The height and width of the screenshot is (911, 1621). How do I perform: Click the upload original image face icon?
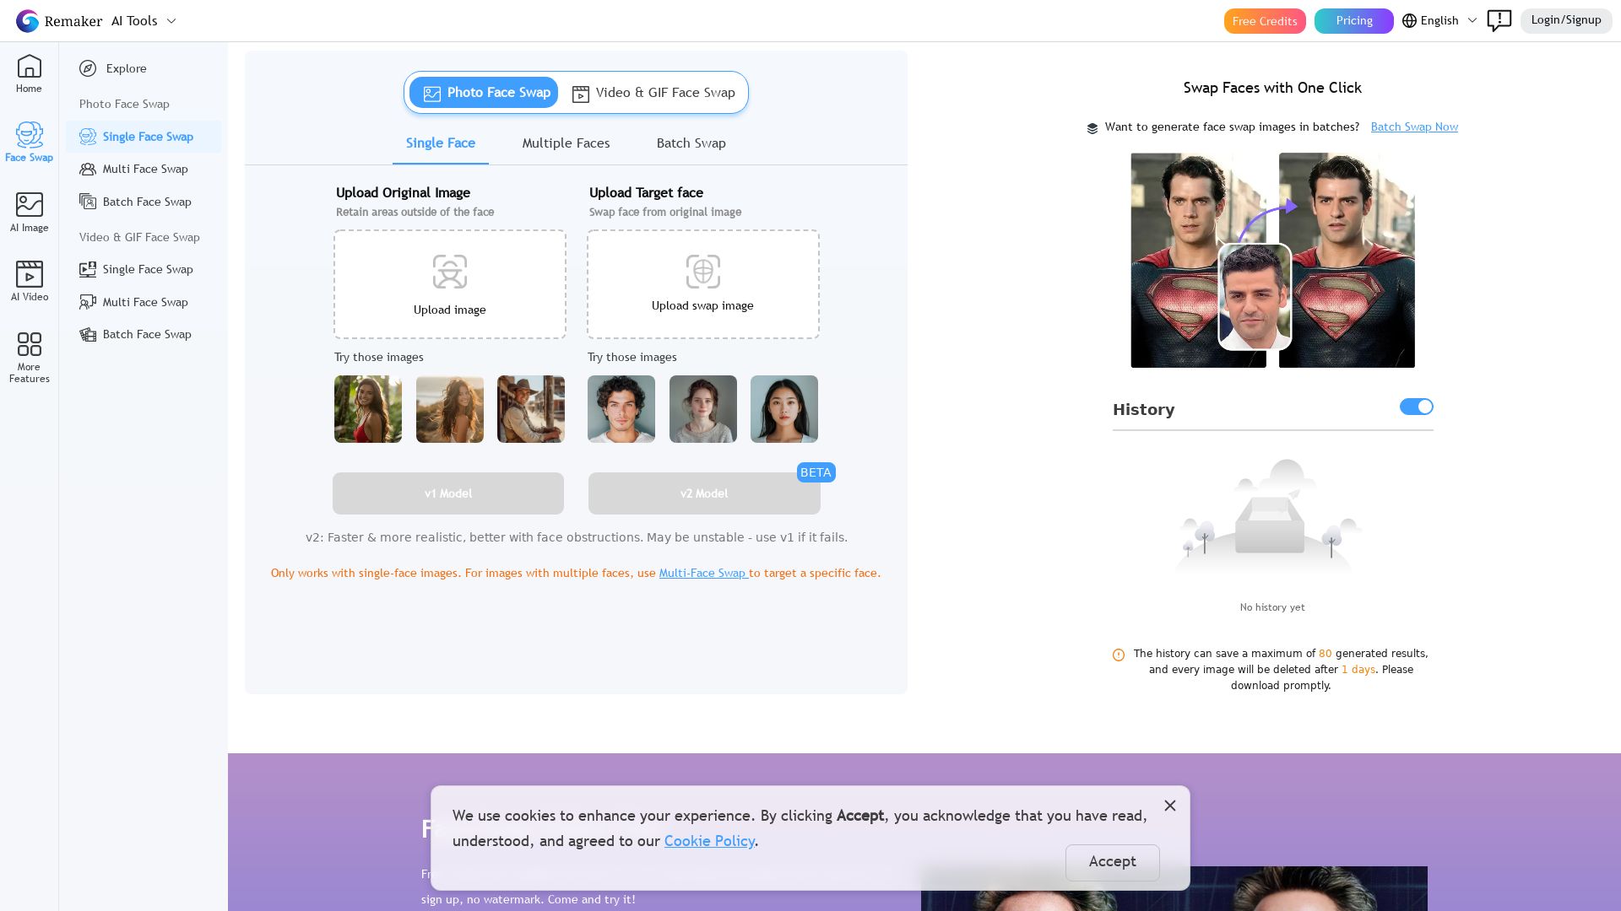coord(449,272)
